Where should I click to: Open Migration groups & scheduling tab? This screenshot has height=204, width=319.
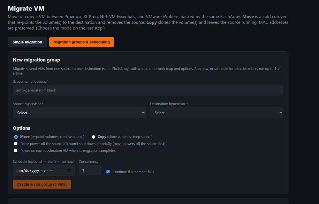tap(81, 42)
